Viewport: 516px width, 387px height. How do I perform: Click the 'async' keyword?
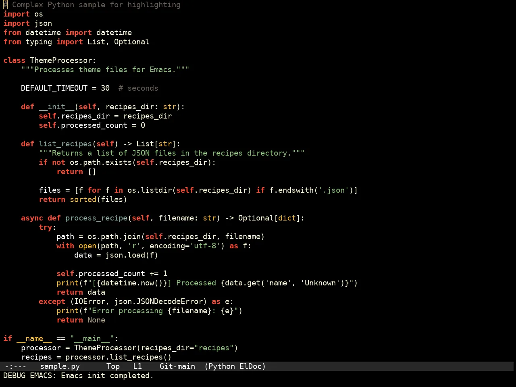coord(32,218)
